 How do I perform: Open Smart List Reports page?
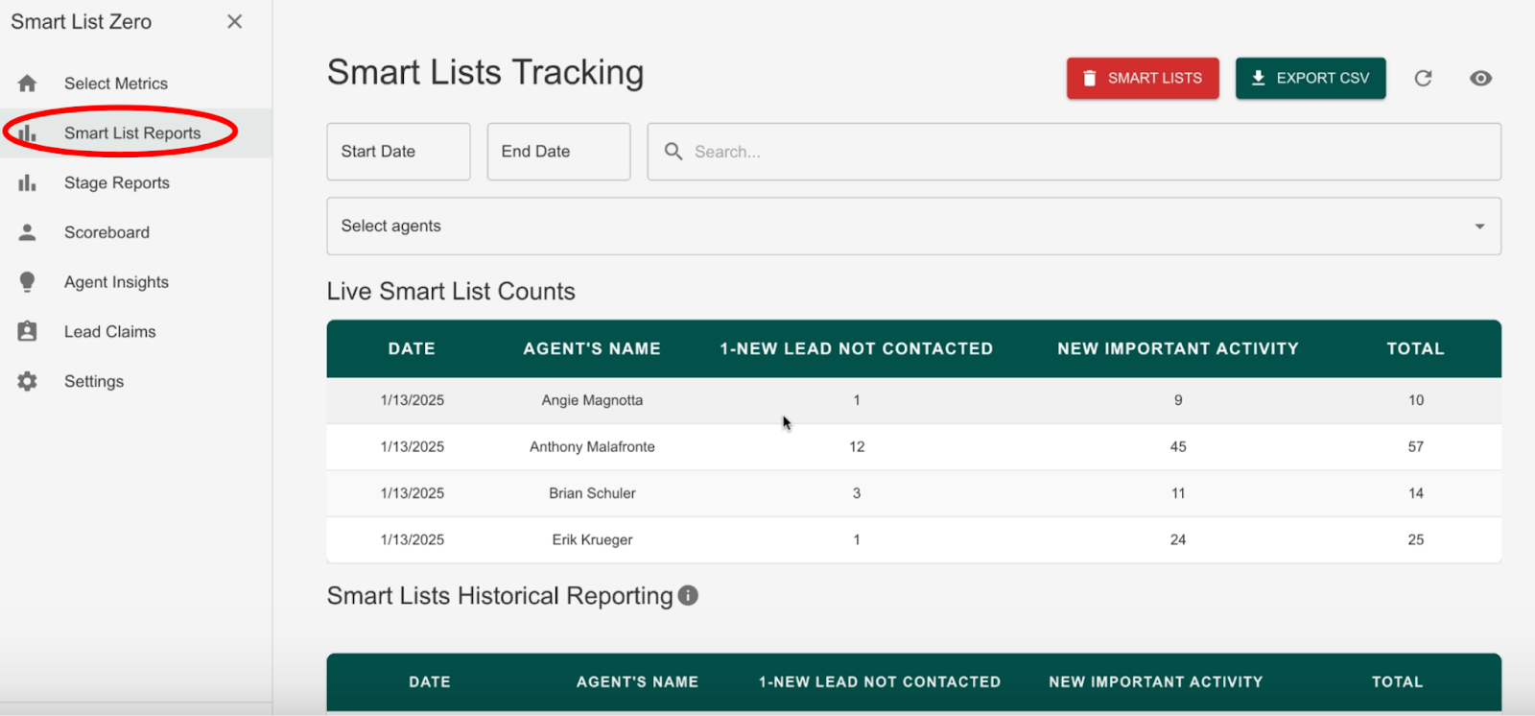[x=136, y=133]
